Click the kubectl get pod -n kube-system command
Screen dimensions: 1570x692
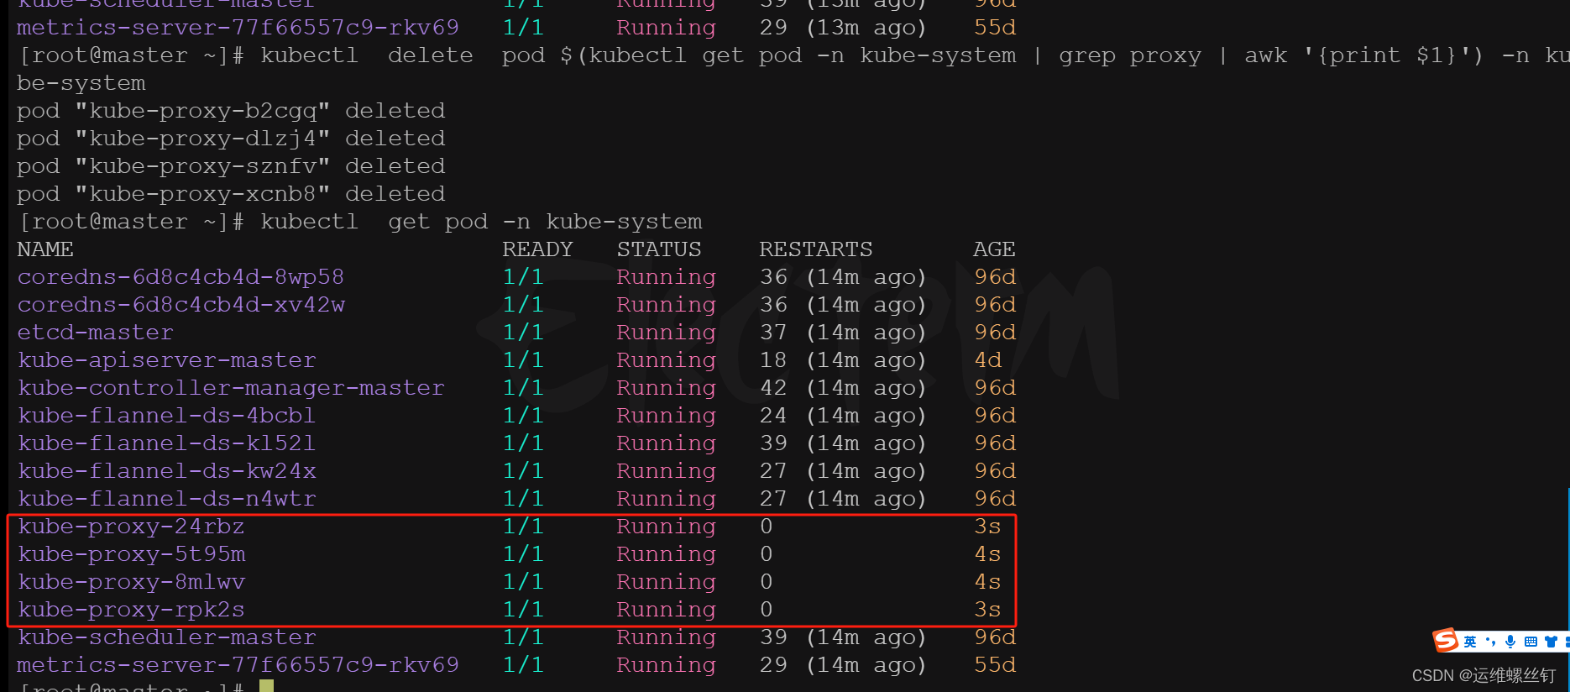tap(481, 222)
